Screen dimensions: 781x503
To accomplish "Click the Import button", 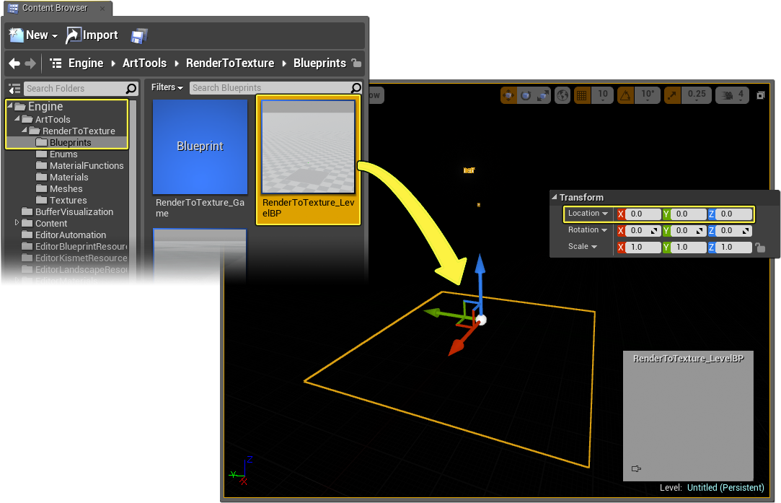I will tap(92, 35).
